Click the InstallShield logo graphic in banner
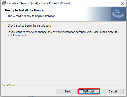 coord(118,14)
